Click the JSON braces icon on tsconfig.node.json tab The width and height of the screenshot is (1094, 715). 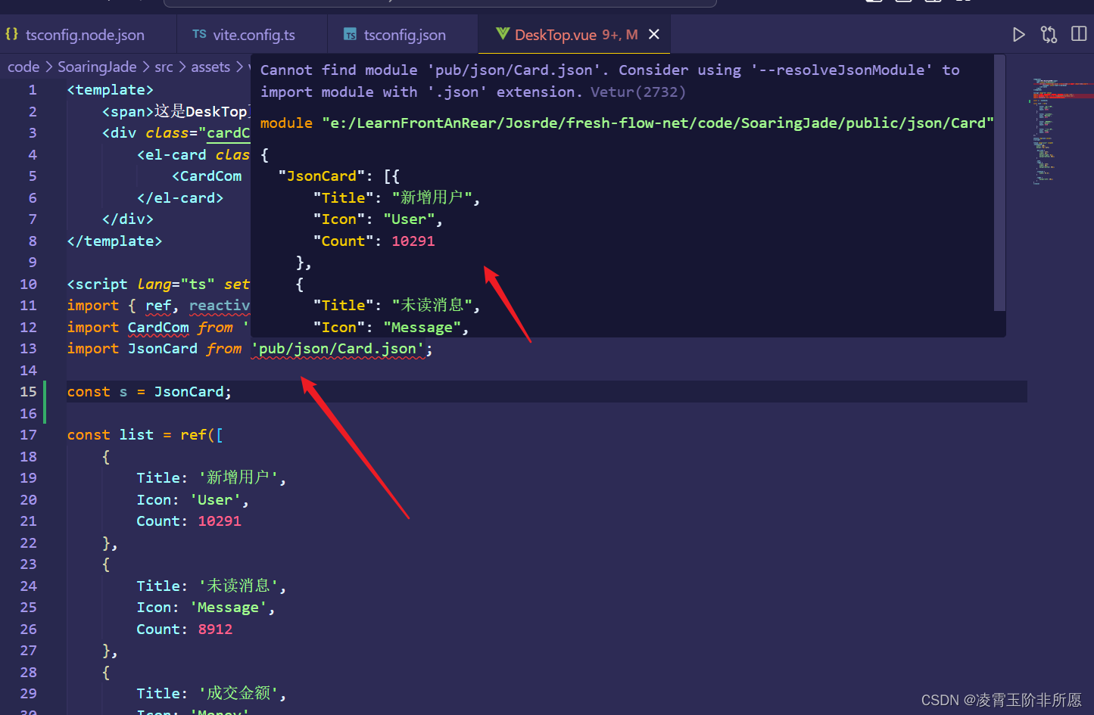tap(12, 34)
